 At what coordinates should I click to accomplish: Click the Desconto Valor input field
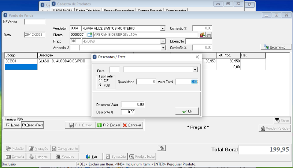(133, 104)
